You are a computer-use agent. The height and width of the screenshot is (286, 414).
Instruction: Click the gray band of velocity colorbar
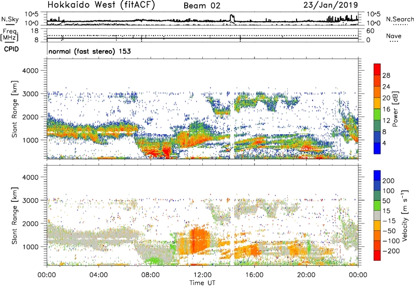(377, 215)
